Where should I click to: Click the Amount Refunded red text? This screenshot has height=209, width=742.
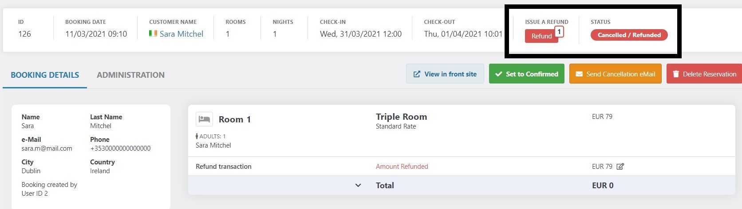pos(402,167)
